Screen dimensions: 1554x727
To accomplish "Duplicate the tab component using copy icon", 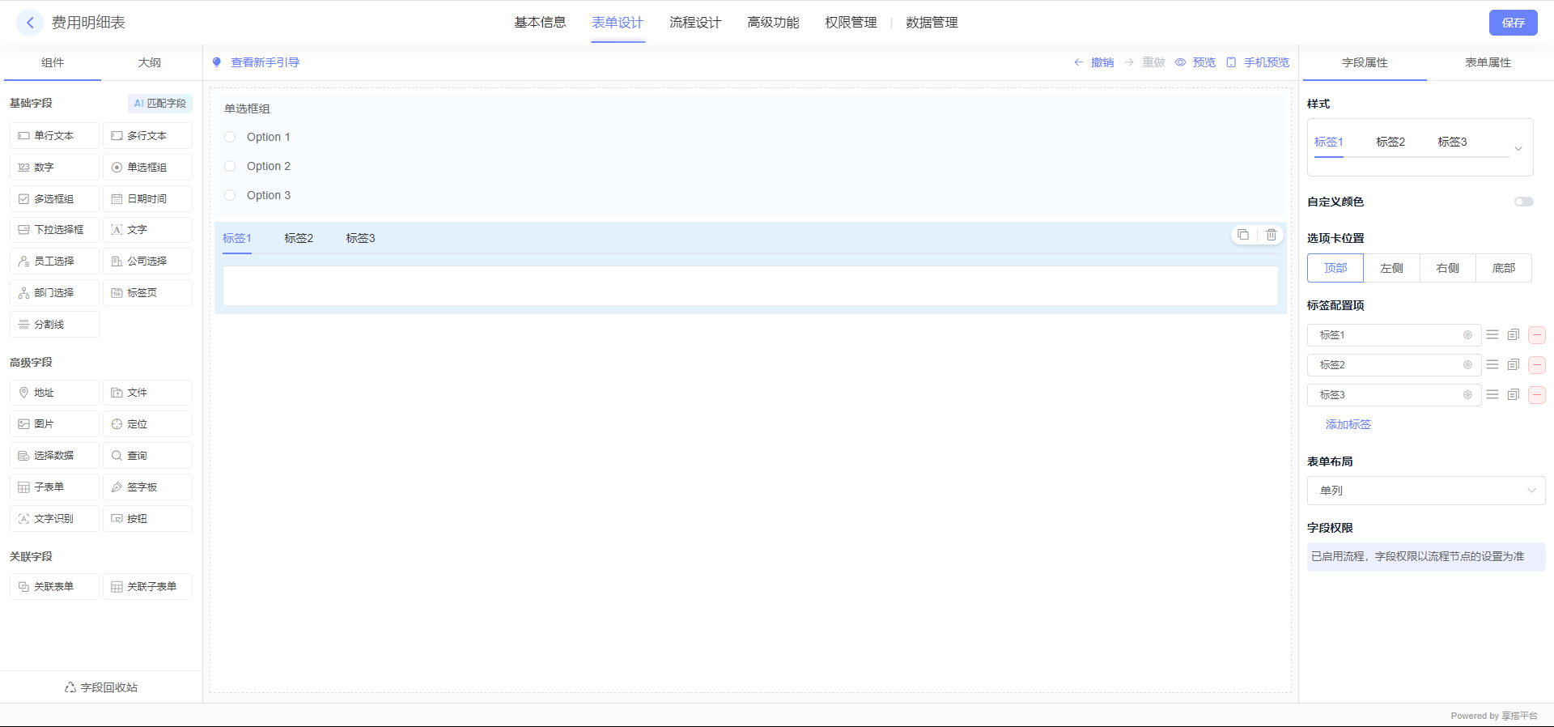I will pos(1243,235).
